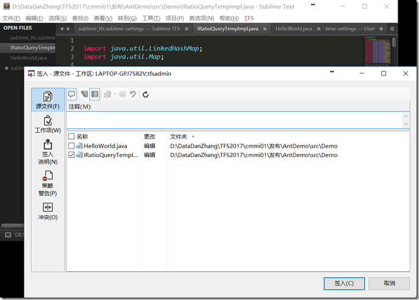The height and width of the screenshot is (300, 419).
Task: Click the check-in dialog title bar icon
Action: coord(31,73)
